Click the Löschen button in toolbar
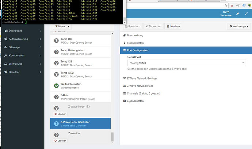 point(173,27)
